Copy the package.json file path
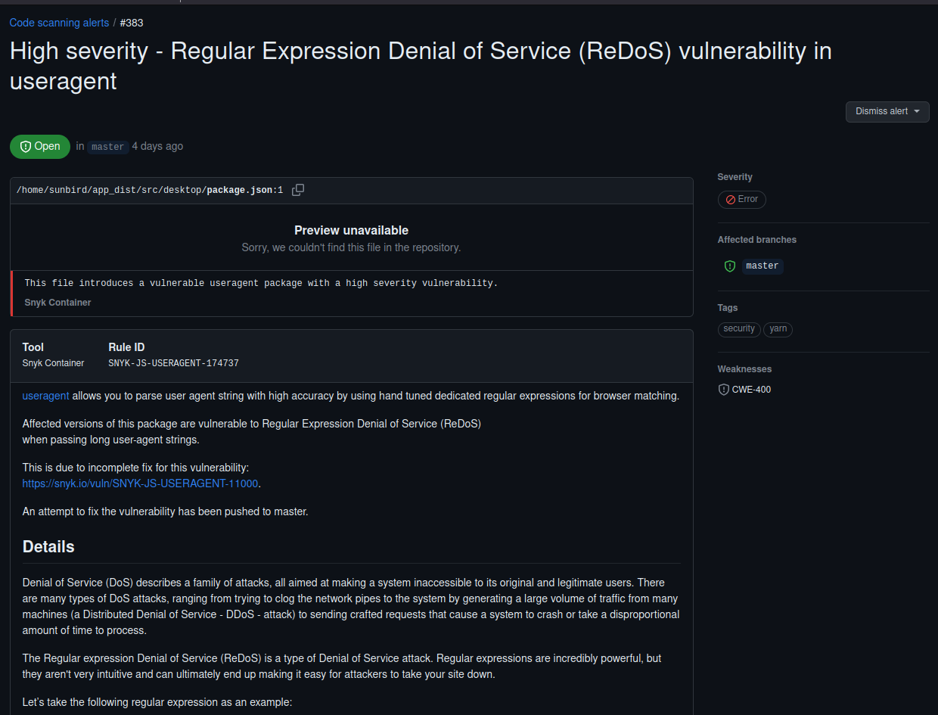This screenshot has width=938, height=715. click(297, 190)
